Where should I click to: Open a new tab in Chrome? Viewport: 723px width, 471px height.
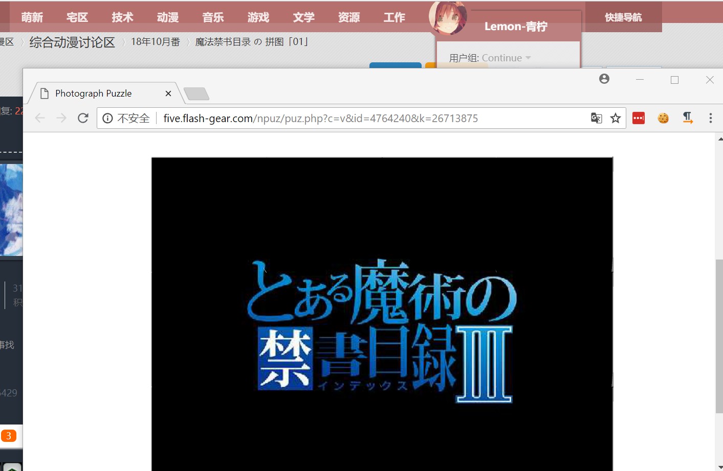click(x=196, y=93)
